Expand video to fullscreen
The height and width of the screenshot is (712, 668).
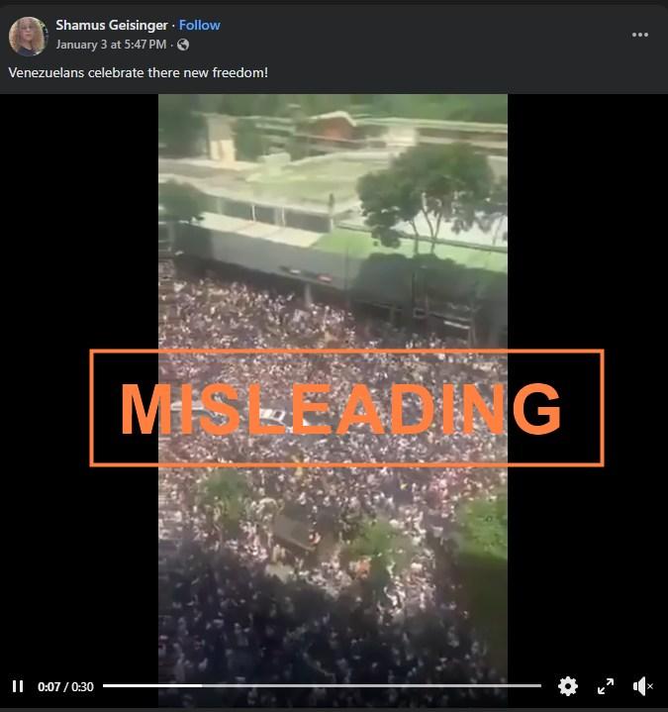[606, 686]
